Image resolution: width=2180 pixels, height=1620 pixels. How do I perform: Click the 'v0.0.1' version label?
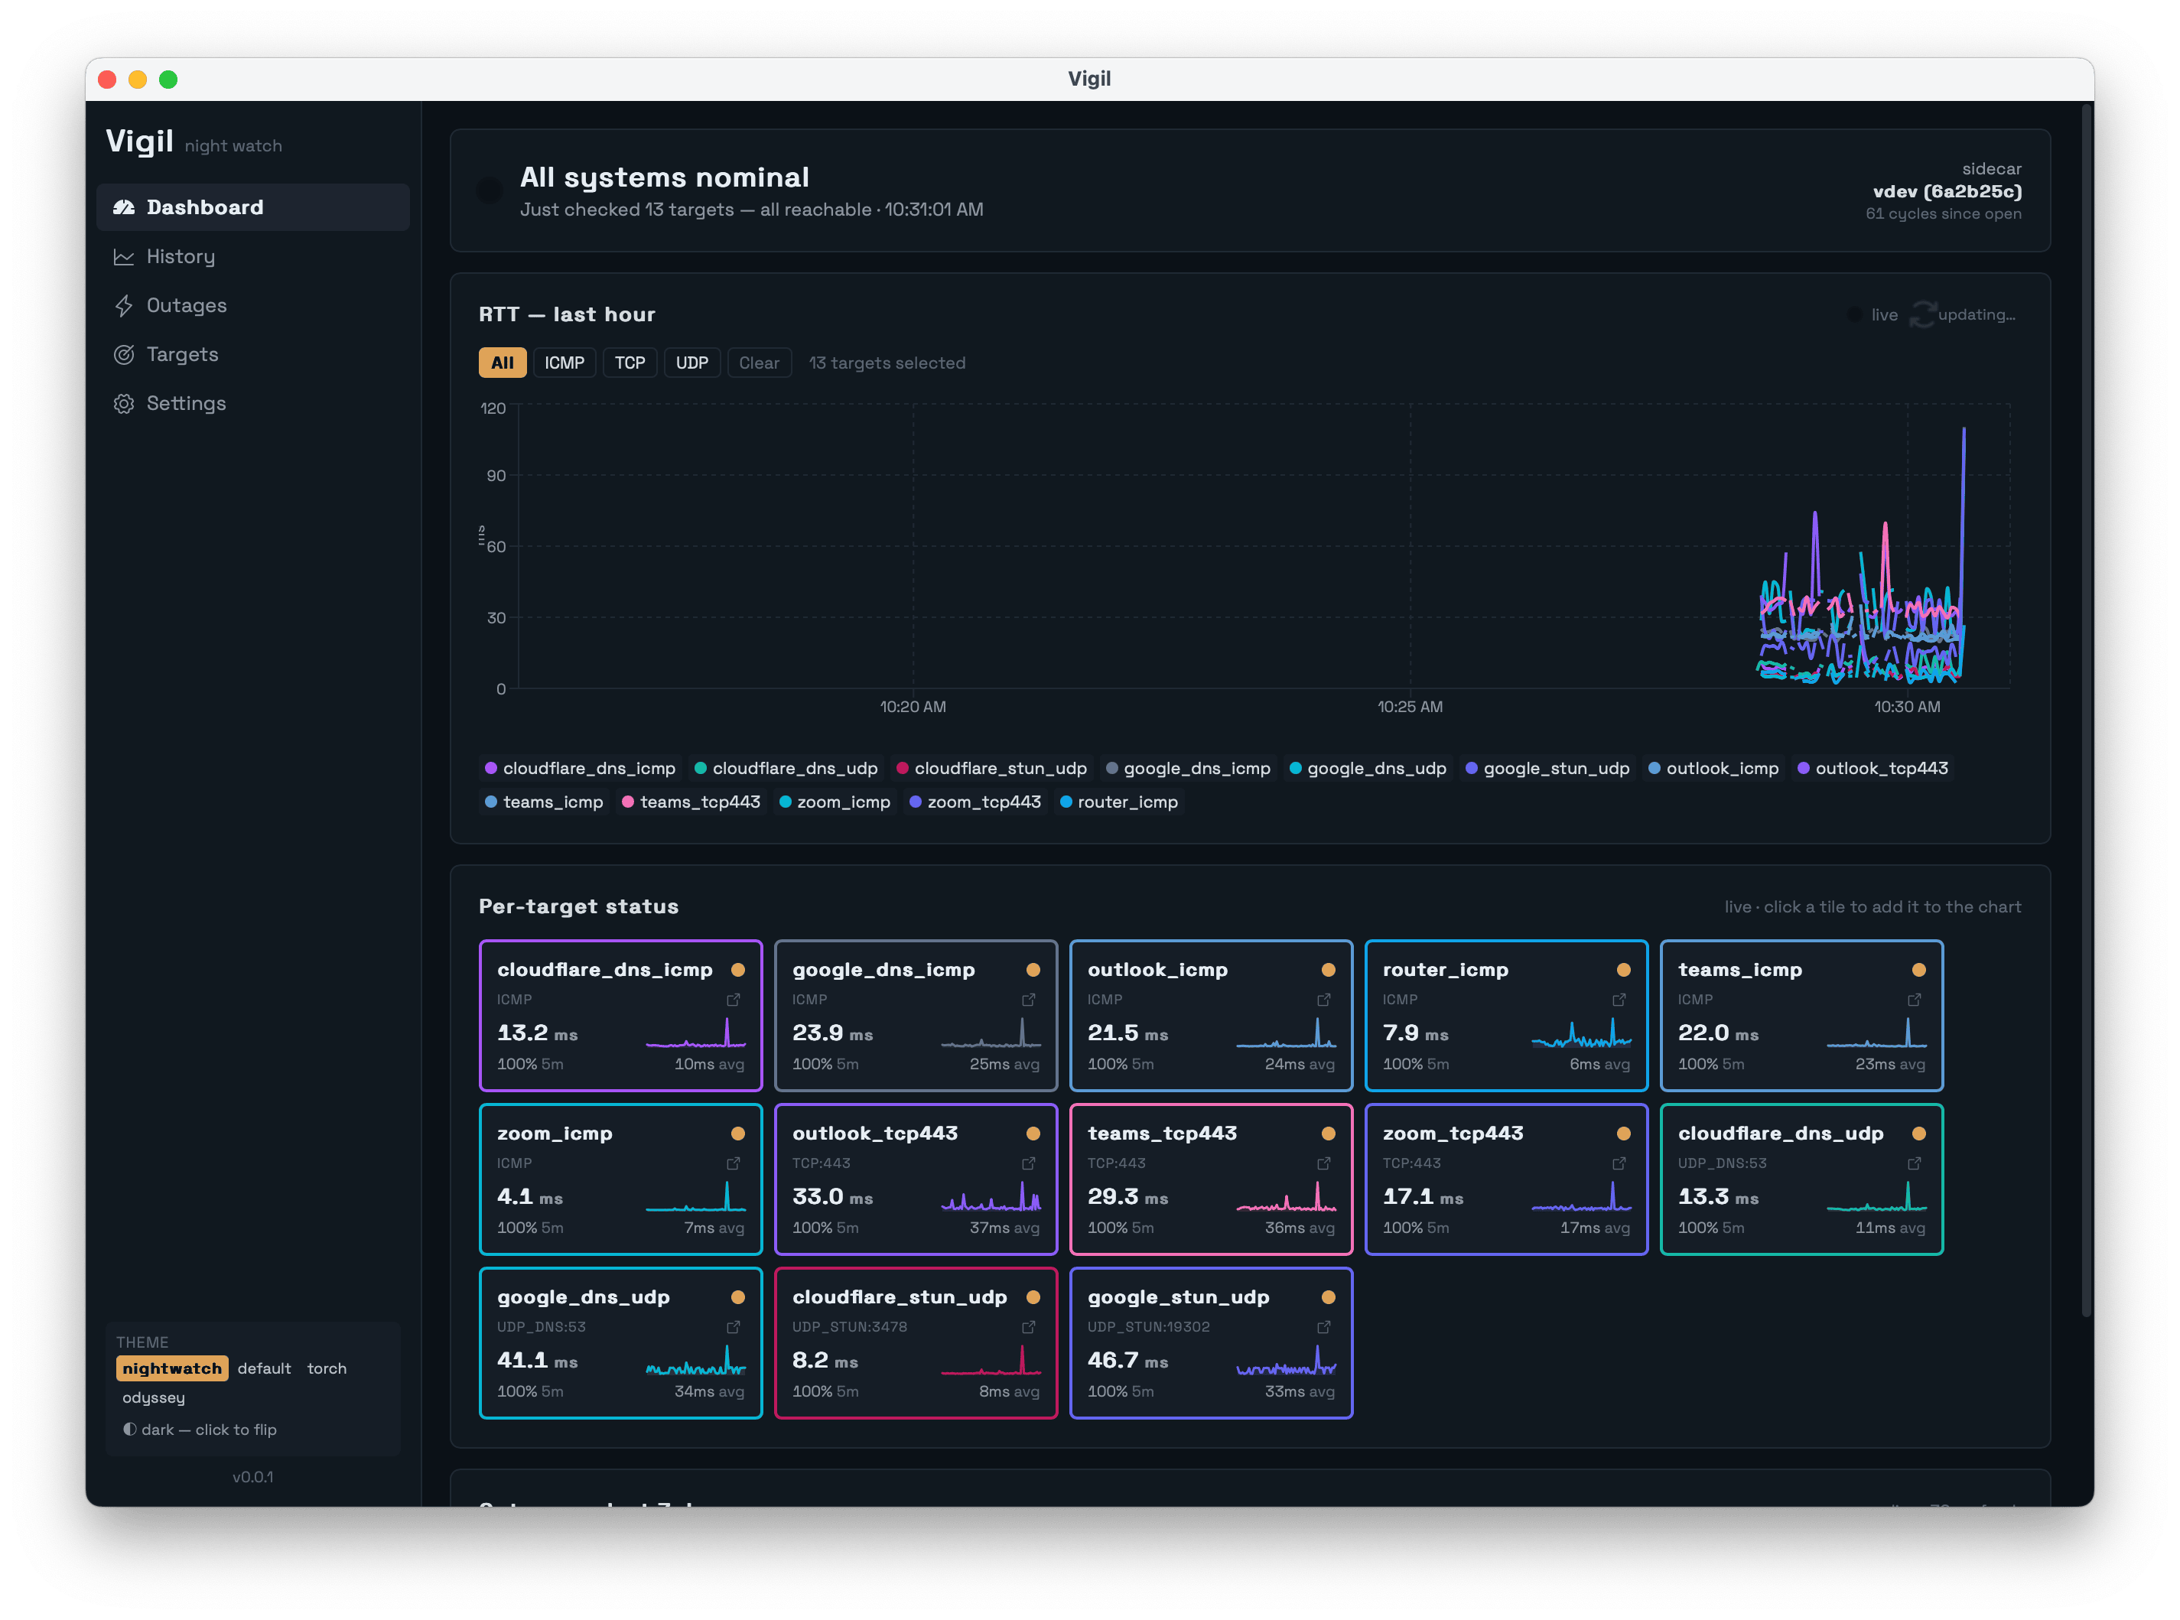[253, 1477]
